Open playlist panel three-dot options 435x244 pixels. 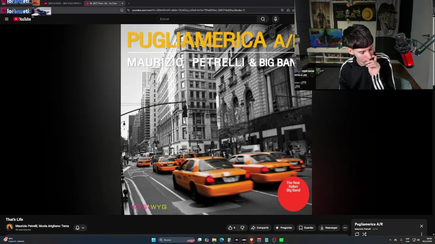click(x=421, y=234)
